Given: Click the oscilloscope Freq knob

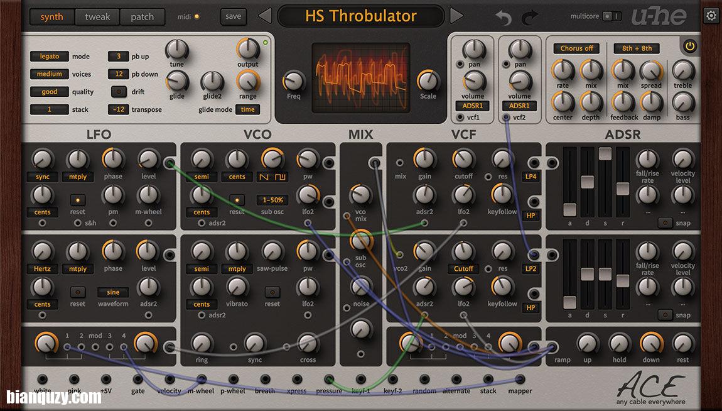Looking at the screenshot, I should click(x=294, y=81).
